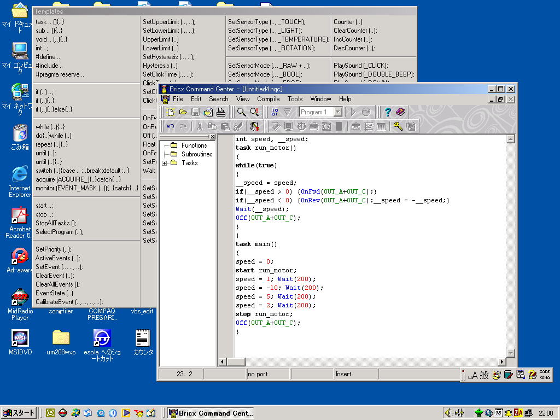Click the New File toolbar icon
The height and width of the screenshot is (420, 560).
tap(171, 112)
